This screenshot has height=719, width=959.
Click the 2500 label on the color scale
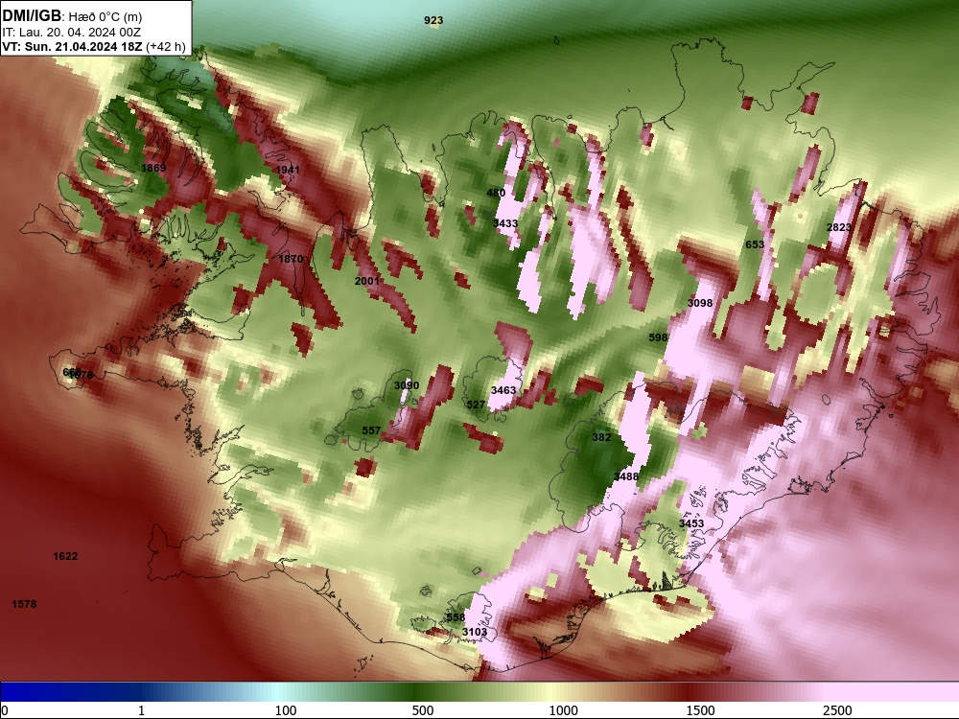tap(837, 710)
